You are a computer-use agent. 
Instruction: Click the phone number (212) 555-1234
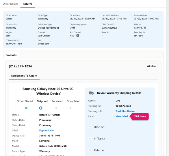coord(21,66)
